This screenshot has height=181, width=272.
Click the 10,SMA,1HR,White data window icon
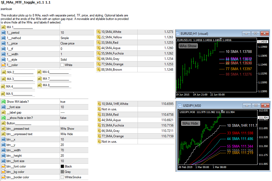click(99, 104)
